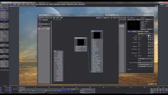Click the surface Color swatch

[x=149, y=36]
